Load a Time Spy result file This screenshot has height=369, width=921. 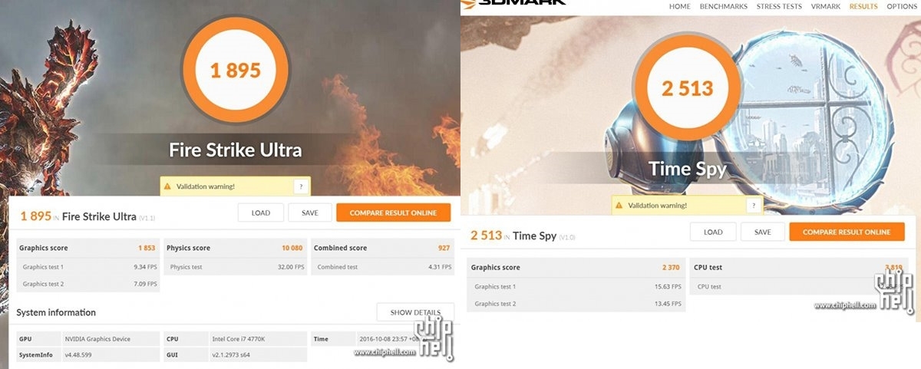[x=713, y=232]
